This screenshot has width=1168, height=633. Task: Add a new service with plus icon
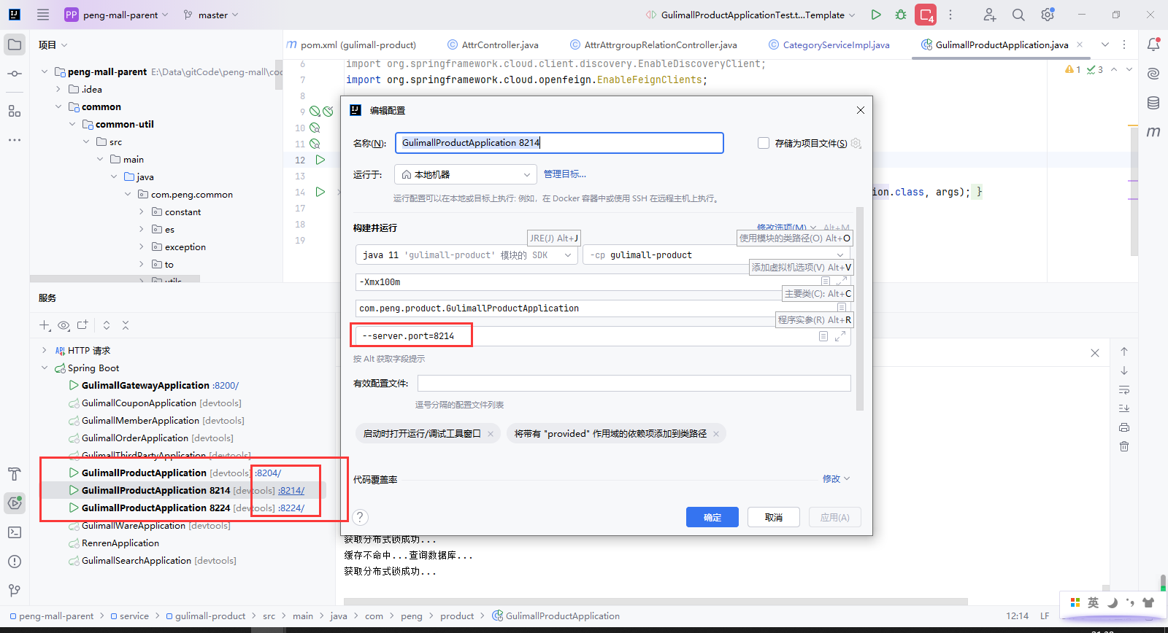tap(45, 325)
